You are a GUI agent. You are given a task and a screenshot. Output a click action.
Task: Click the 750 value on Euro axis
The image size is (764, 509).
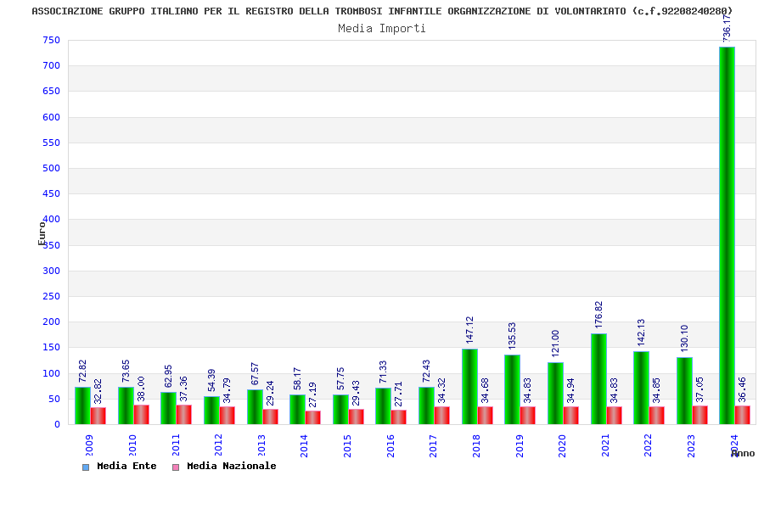[x=51, y=41]
